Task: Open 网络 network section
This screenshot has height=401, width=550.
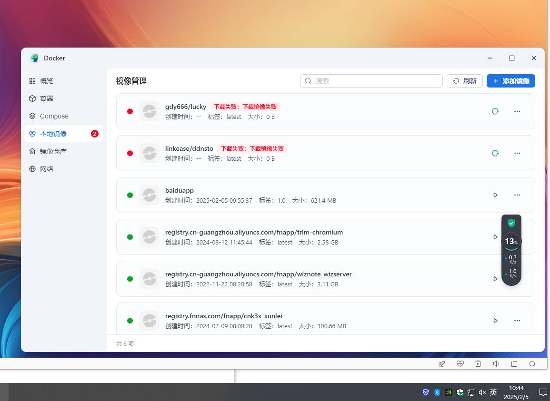Action: [63, 168]
